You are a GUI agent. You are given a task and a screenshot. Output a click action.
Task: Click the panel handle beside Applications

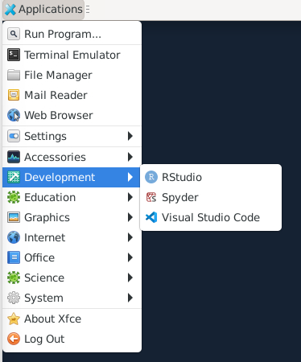point(88,10)
